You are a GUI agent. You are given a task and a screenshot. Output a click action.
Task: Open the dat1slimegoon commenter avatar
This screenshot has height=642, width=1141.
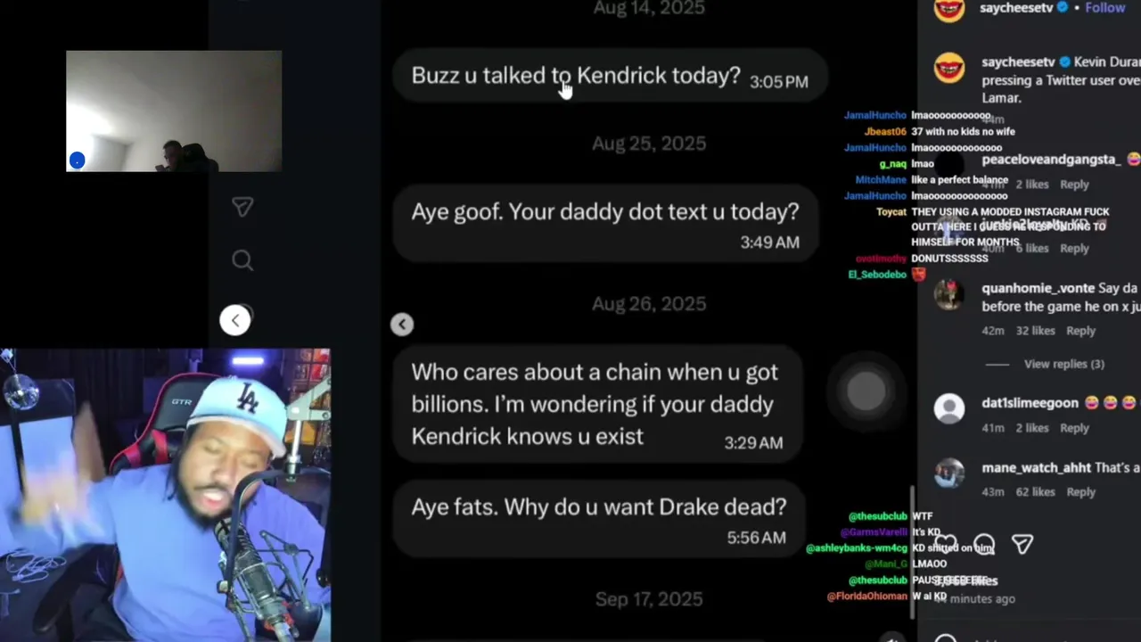(x=948, y=408)
